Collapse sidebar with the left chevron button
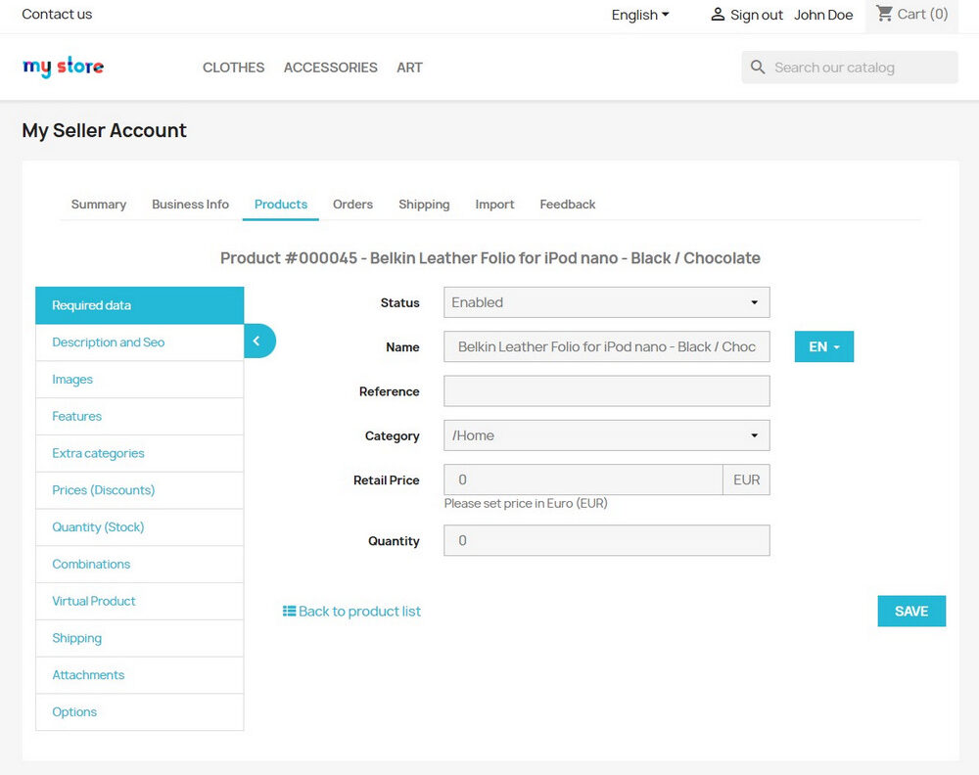979x775 pixels. pyautogui.click(x=259, y=341)
